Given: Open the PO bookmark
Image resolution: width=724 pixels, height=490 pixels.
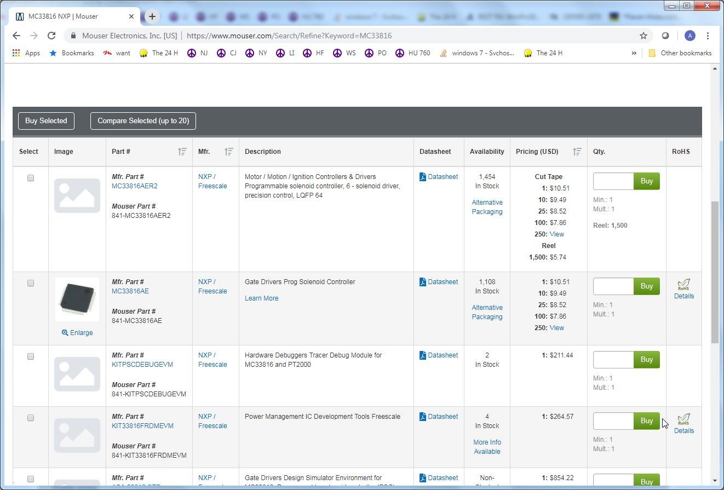Looking at the screenshot, I should [x=375, y=53].
